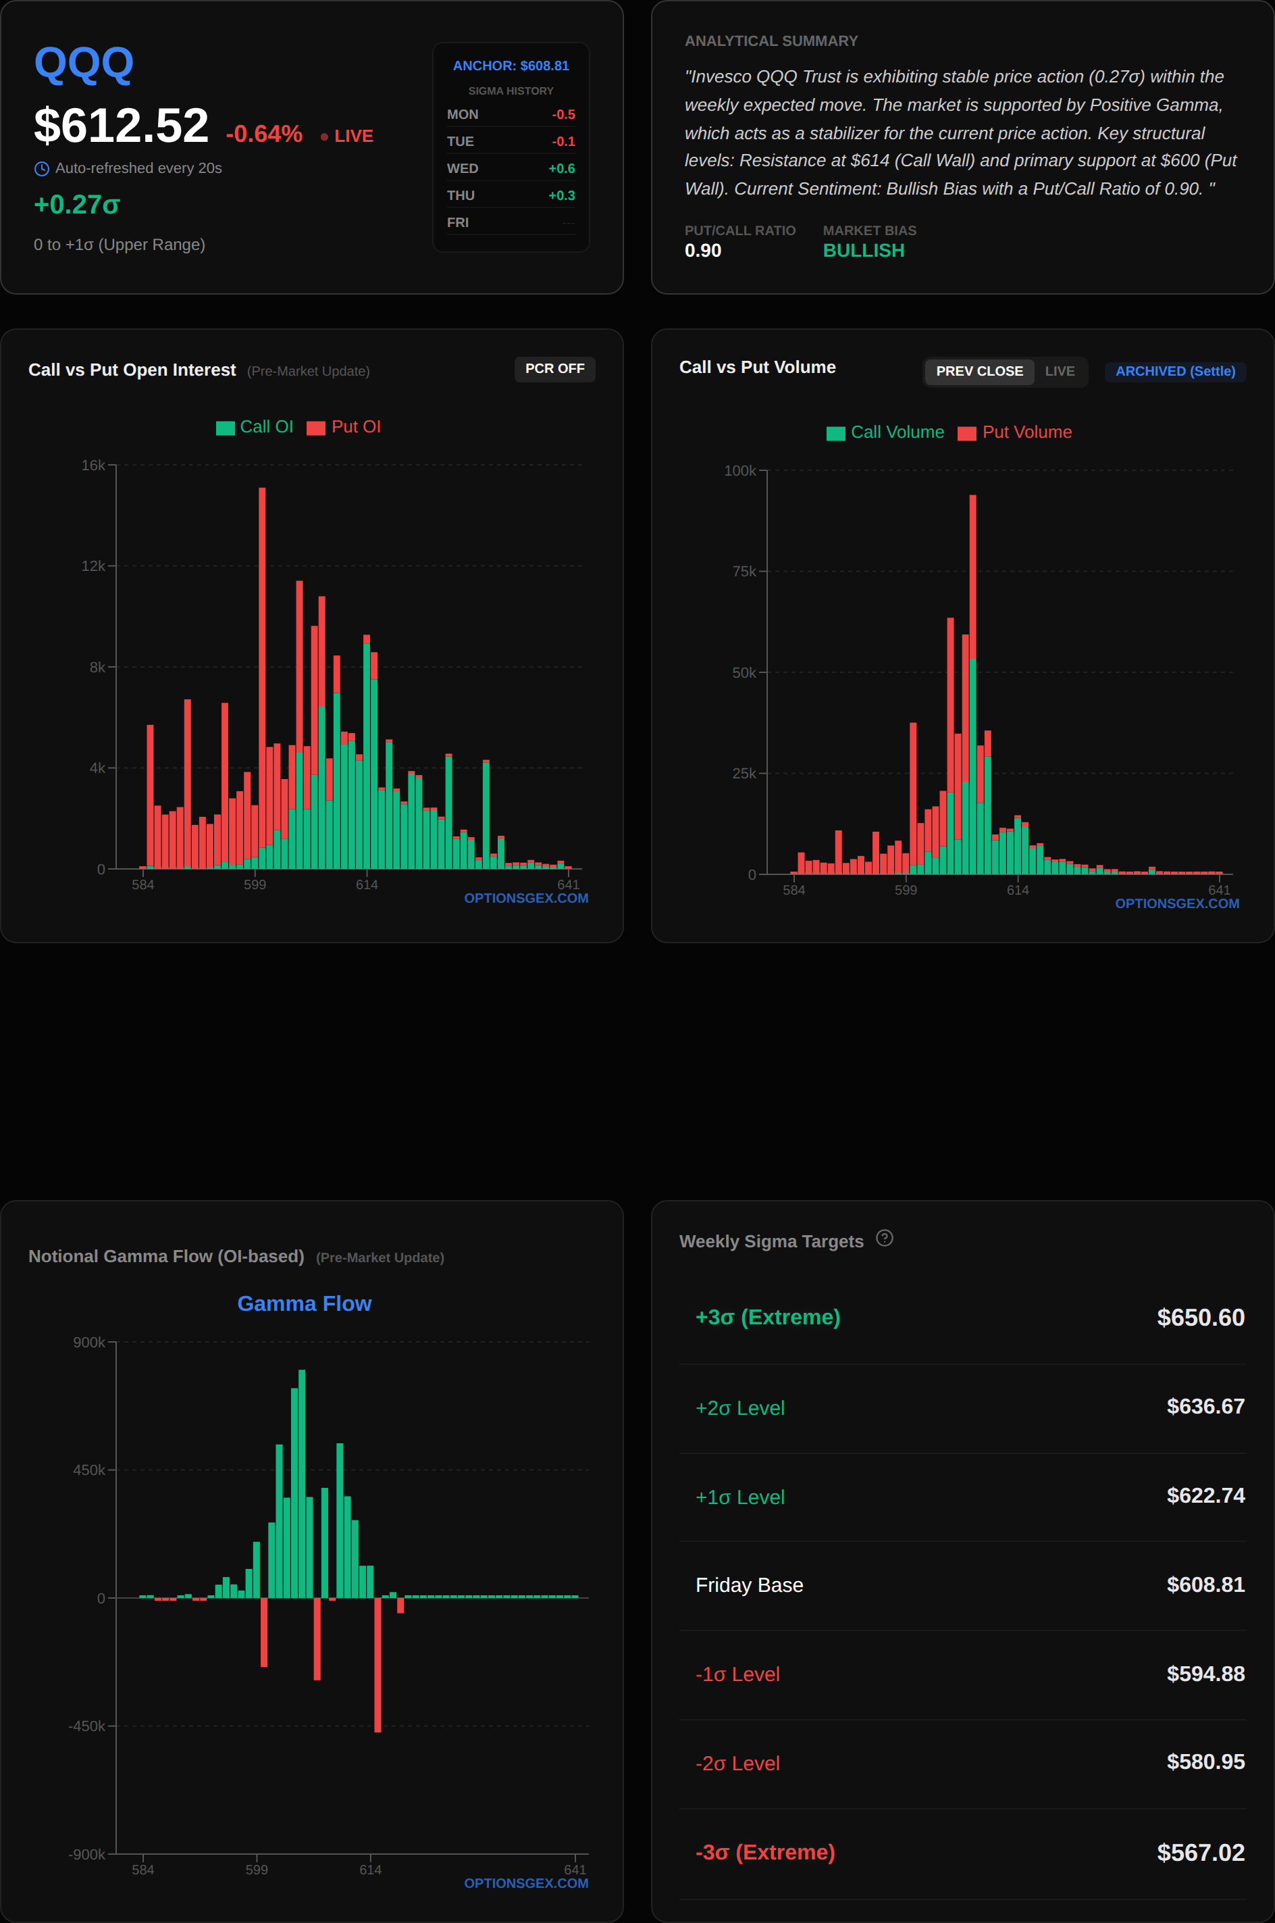Click the red LIVE status dot

click(324, 136)
